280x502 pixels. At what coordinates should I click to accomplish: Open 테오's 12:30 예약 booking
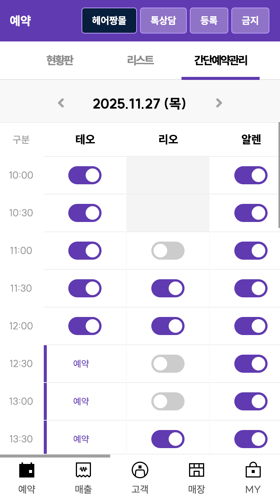pyautogui.click(x=81, y=364)
